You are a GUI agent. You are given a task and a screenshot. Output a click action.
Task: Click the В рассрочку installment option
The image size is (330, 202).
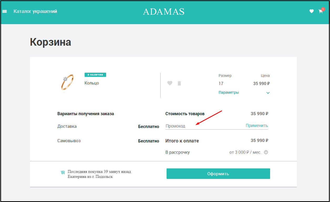[x=178, y=152]
